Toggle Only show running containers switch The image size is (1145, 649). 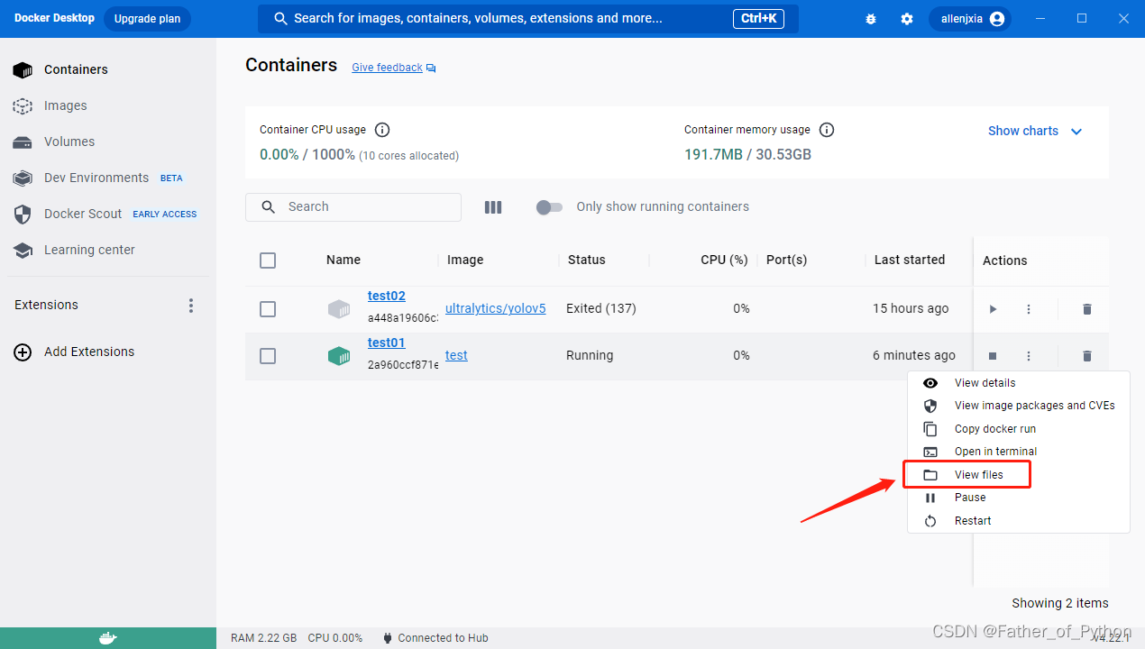[x=549, y=207]
